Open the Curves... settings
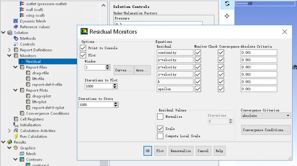297x166 pixels. click(123, 70)
